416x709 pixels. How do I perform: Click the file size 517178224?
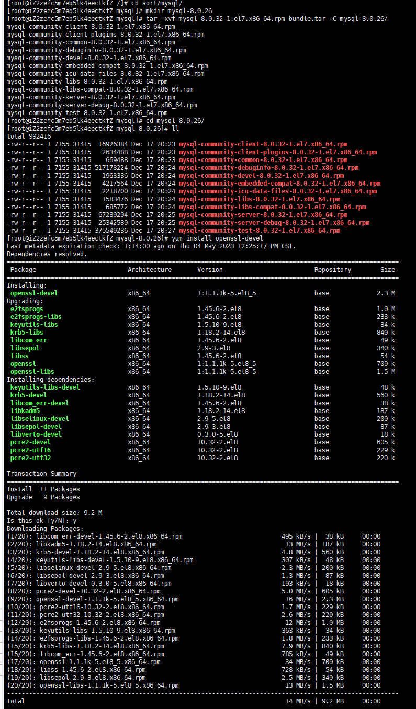coord(111,168)
